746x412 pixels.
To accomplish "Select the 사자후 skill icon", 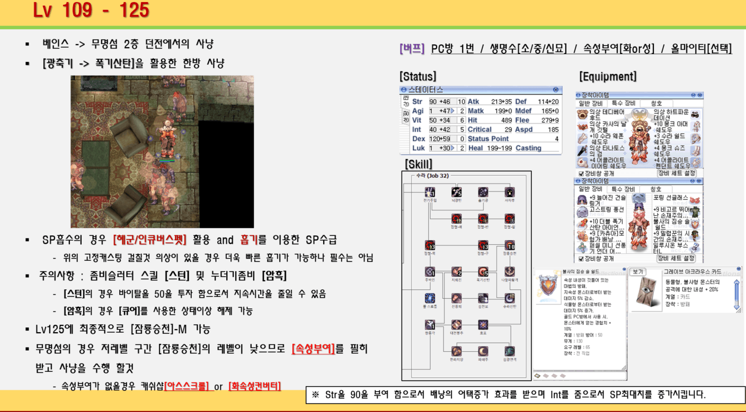I will point(509,192).
